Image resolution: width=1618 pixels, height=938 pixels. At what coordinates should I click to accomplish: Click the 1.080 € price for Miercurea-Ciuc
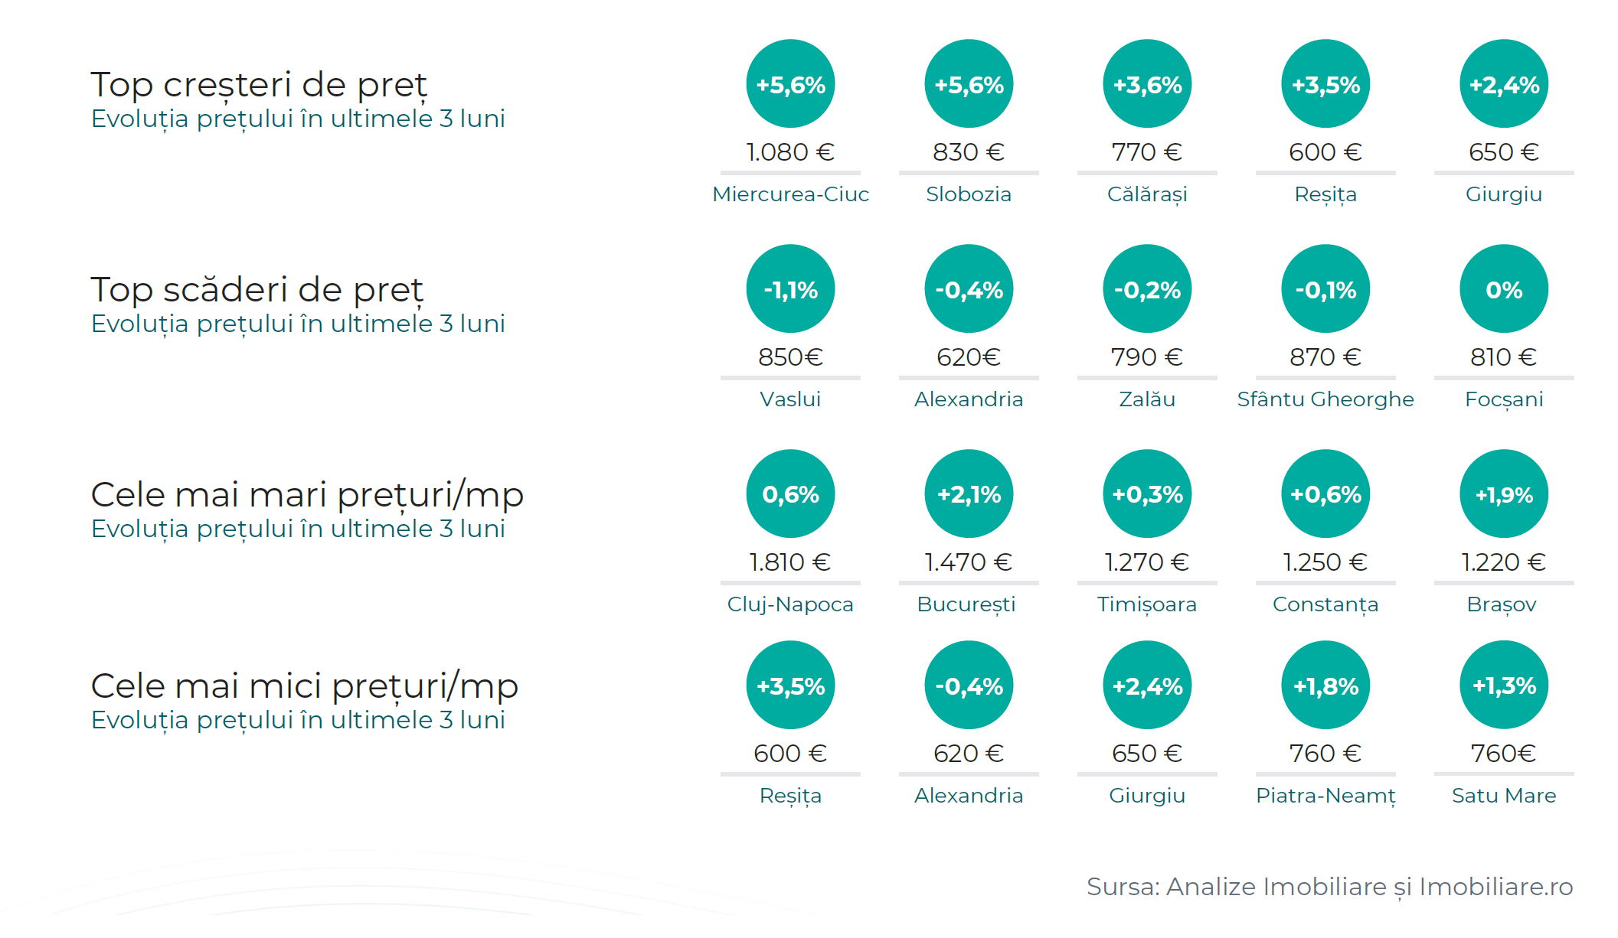coord(790,152)
